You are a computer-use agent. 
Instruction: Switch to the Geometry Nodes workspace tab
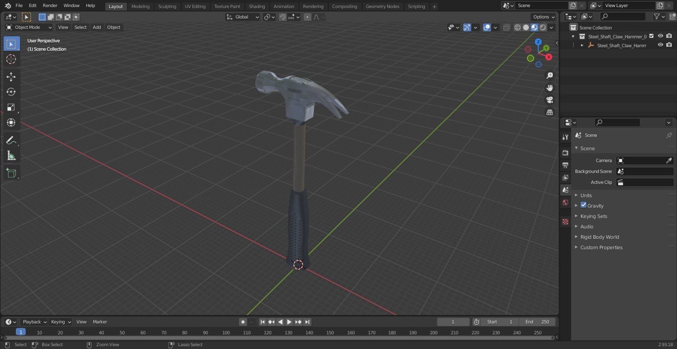(383, 6)
